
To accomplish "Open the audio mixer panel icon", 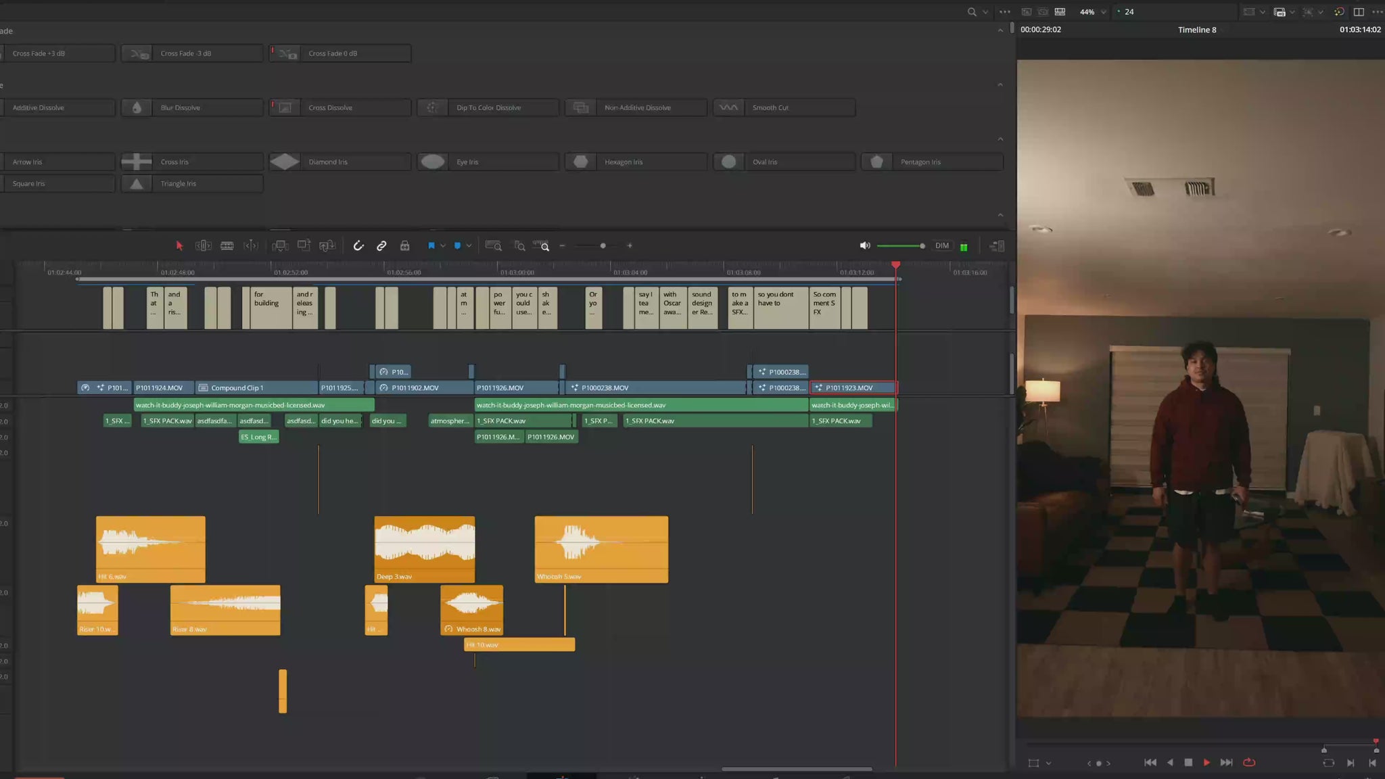I will [997, 246].
